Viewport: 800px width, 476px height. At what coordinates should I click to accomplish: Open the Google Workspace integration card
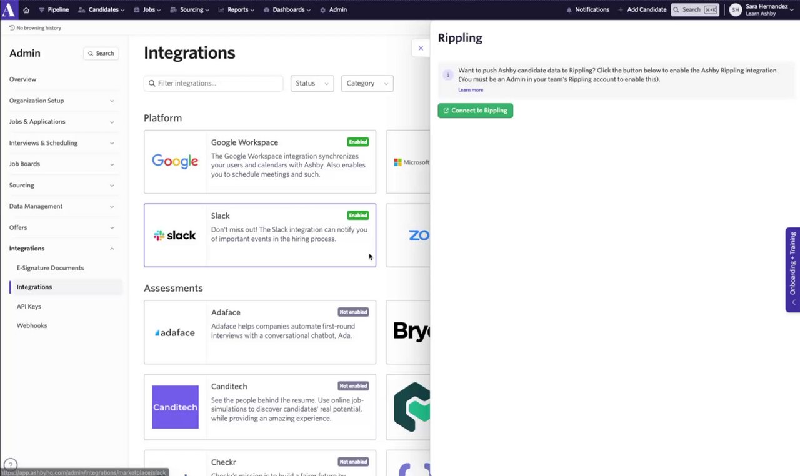tap(260, 162)
